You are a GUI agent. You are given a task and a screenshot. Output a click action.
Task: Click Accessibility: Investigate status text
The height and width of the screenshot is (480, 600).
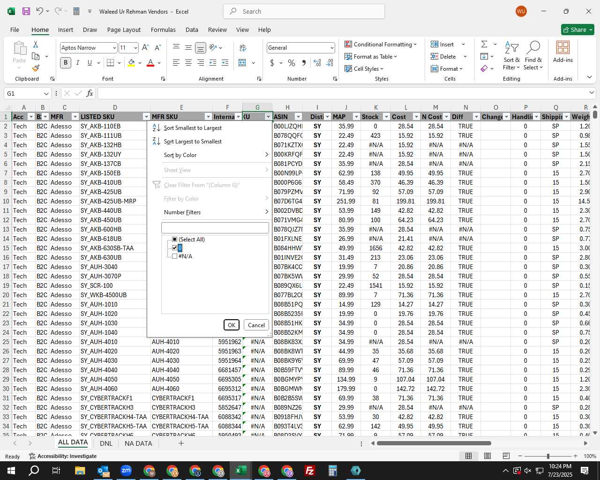pos(67,456)
